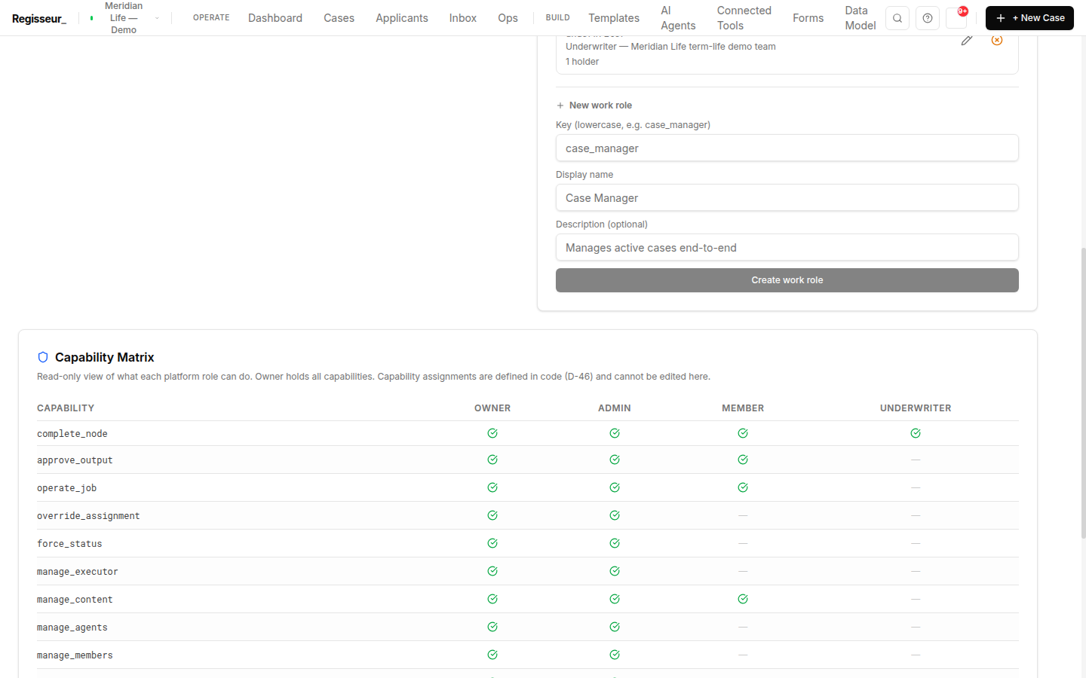This screenshot has width=1086, height=678.
Task: Go to AI Agents in the nav
Action: click(678, 18)
